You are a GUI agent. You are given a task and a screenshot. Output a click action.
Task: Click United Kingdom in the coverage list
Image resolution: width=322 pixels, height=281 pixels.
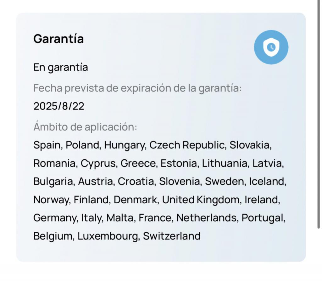tap(201, 200)
